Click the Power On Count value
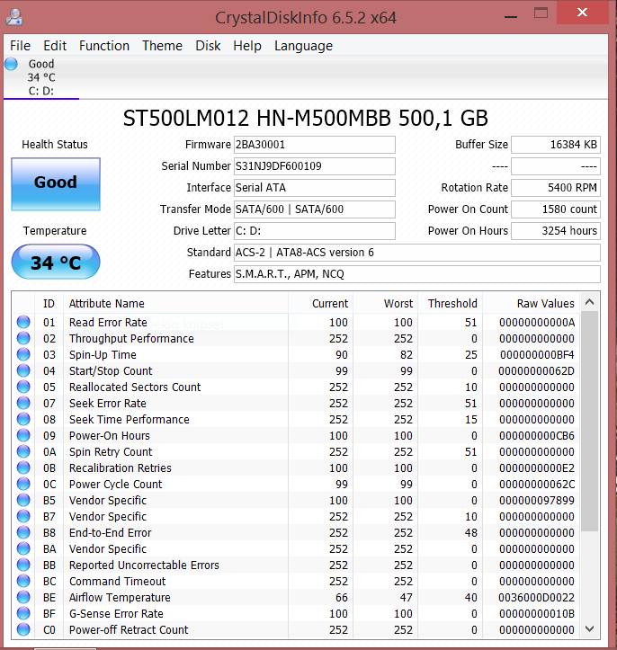The width and height of the screenshot is (617, 650). [x=556, y=209]
